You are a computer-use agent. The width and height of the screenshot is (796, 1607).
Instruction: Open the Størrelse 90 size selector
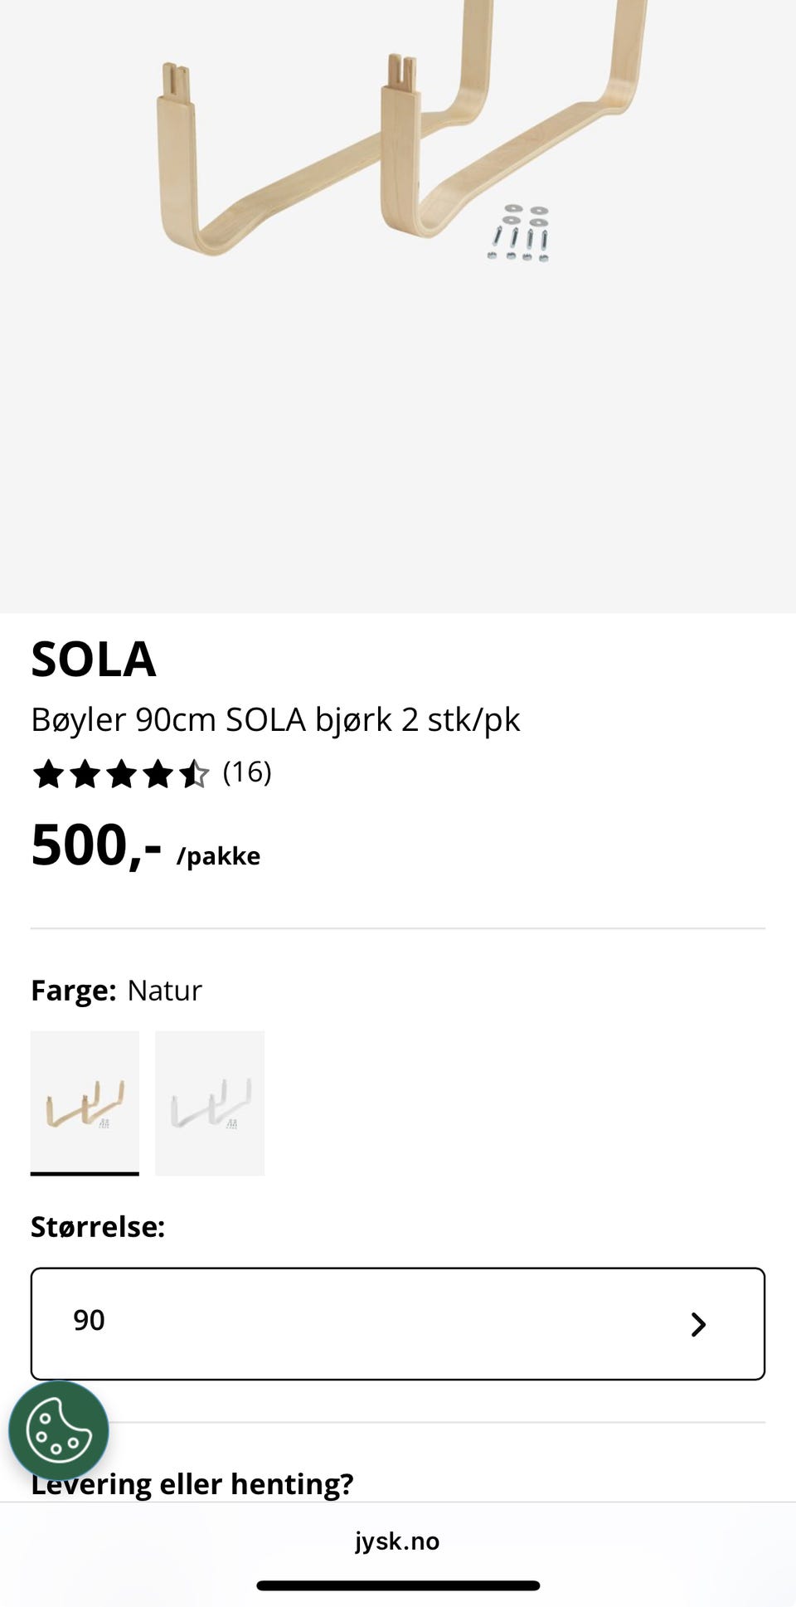(397, 1323)
